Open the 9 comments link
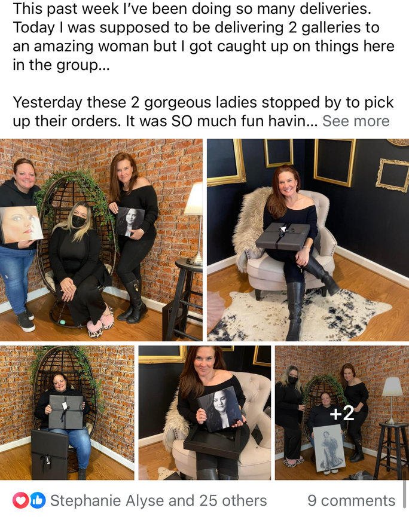 tap(351, 500)
